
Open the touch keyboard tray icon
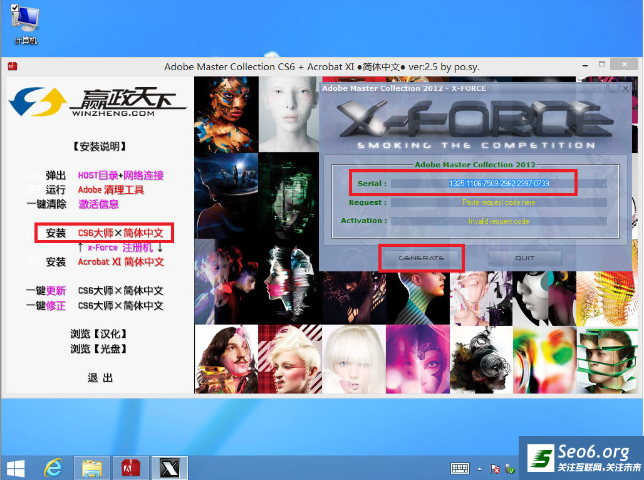(x=460, y=469)
